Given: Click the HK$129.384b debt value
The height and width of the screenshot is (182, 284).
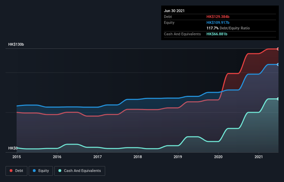Looking at the screenshot, I should tap(218, 17).
